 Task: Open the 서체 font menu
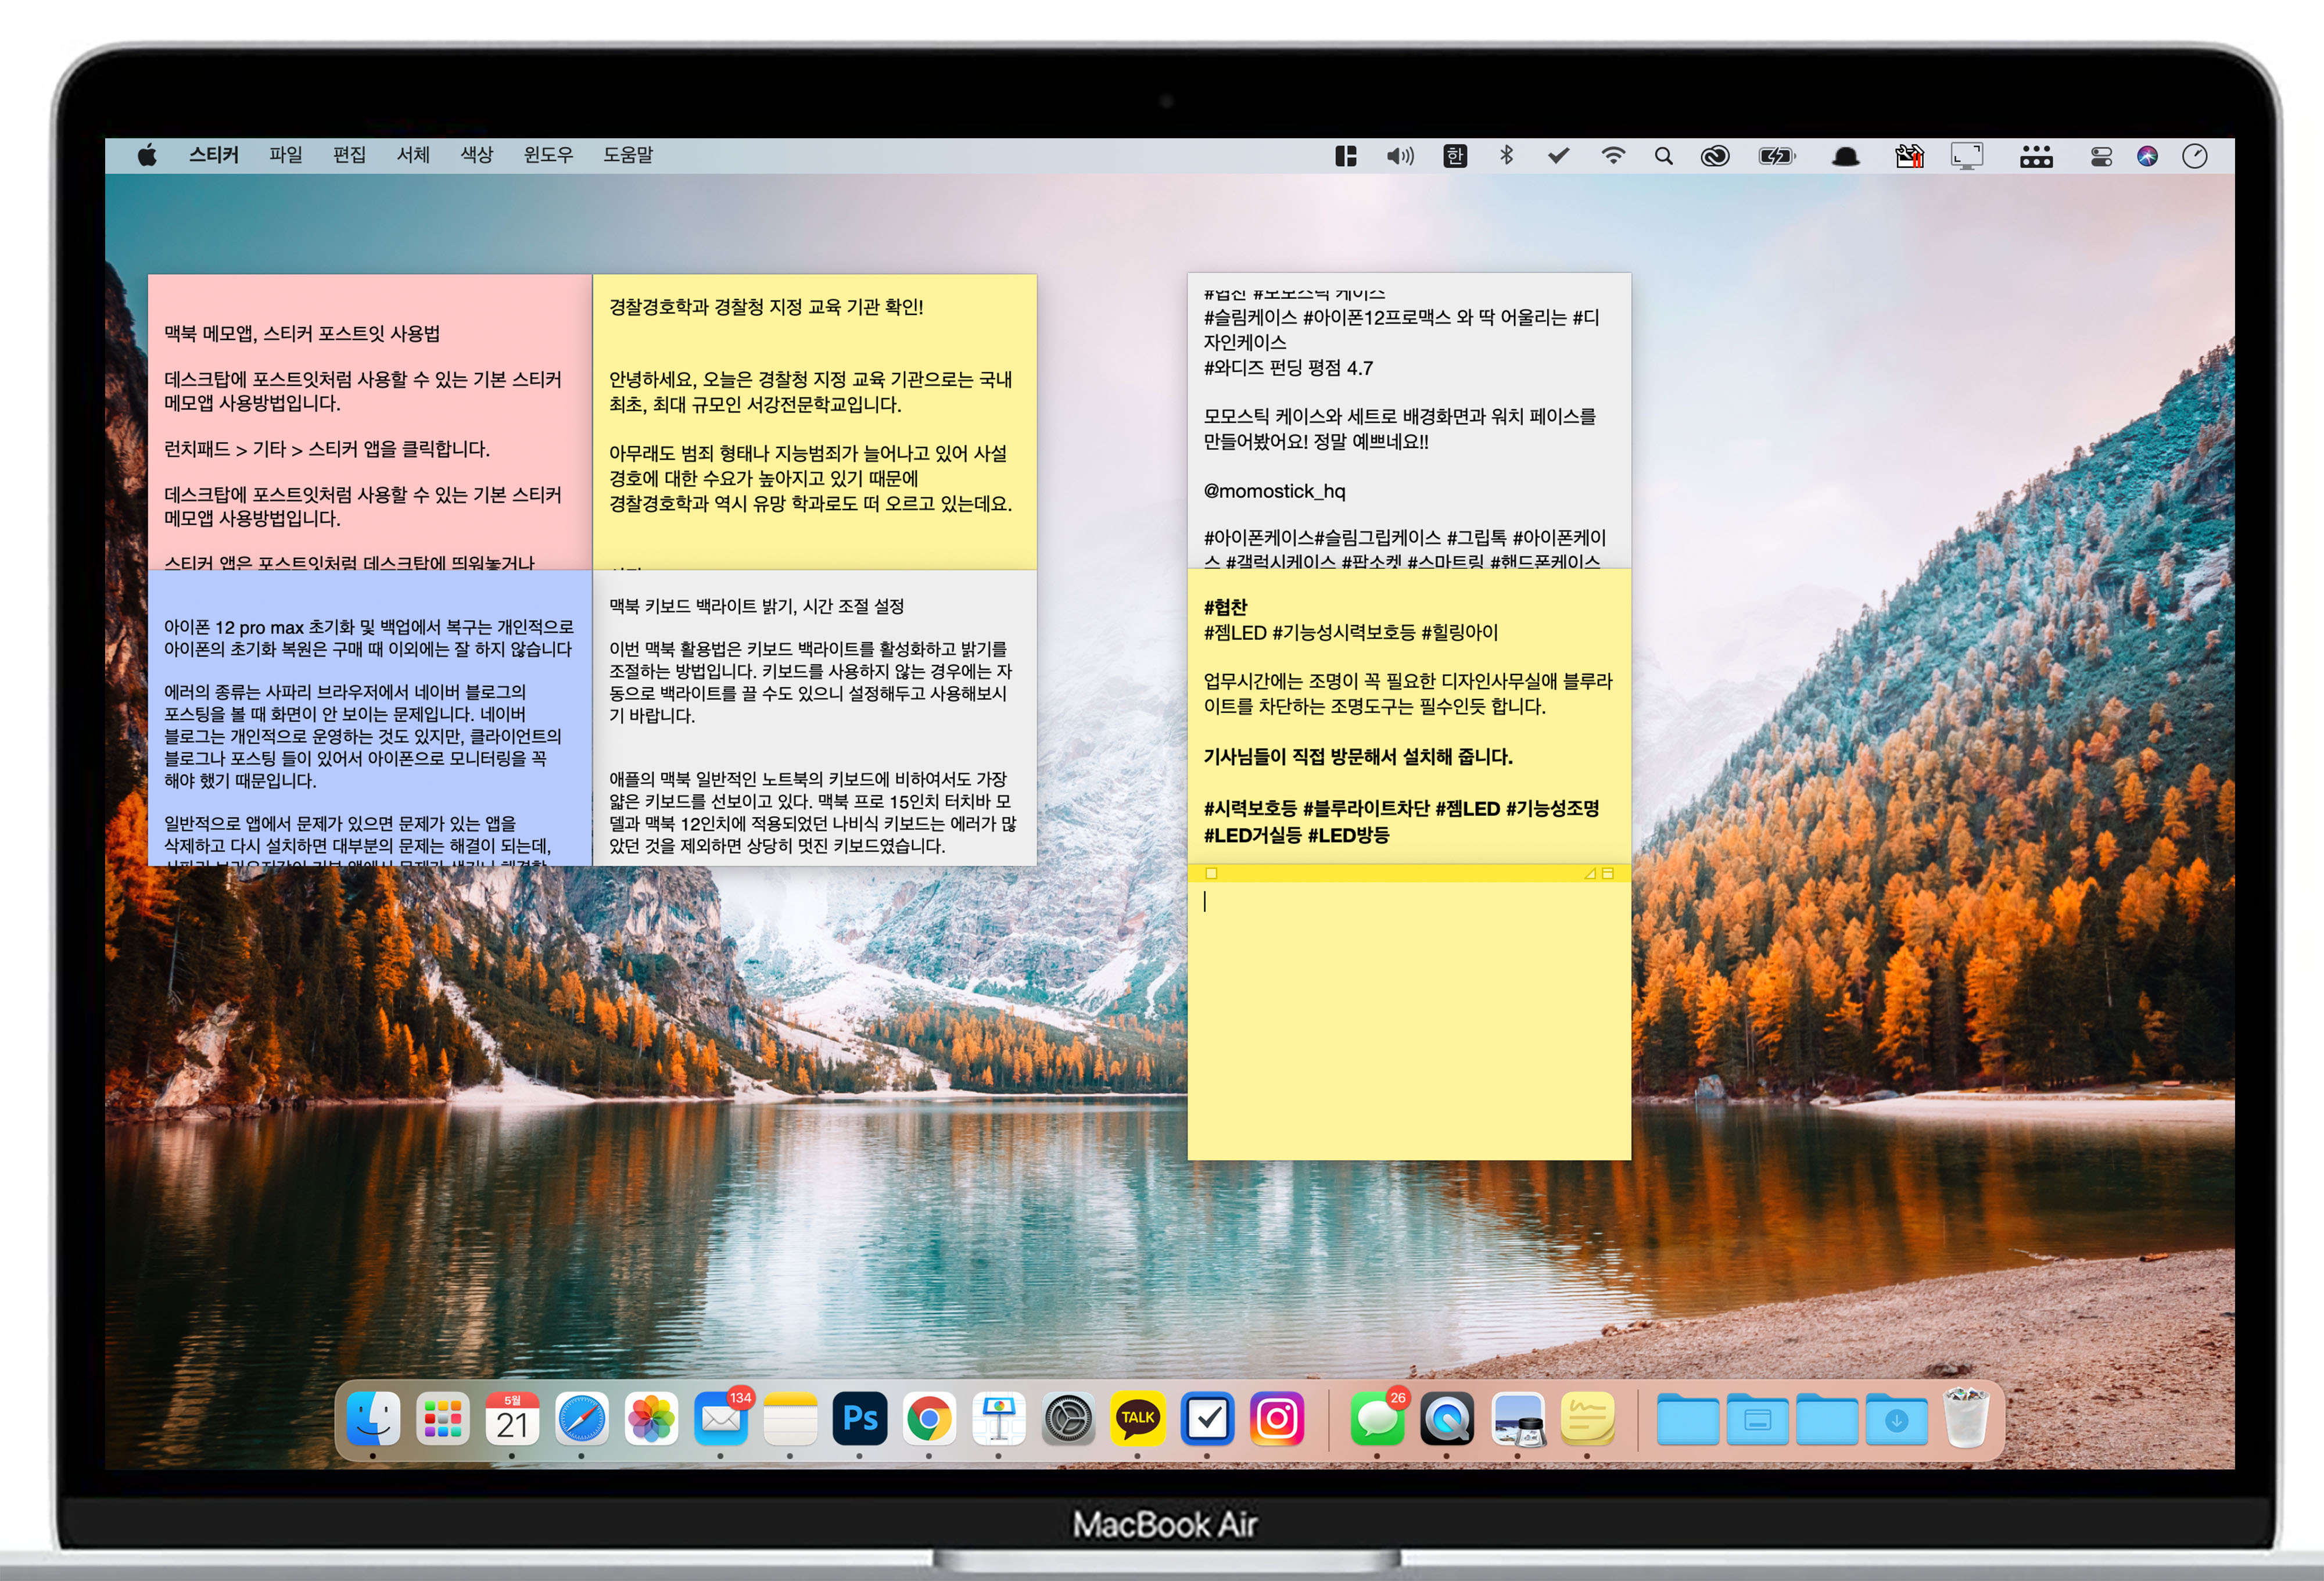coord(413,155)
